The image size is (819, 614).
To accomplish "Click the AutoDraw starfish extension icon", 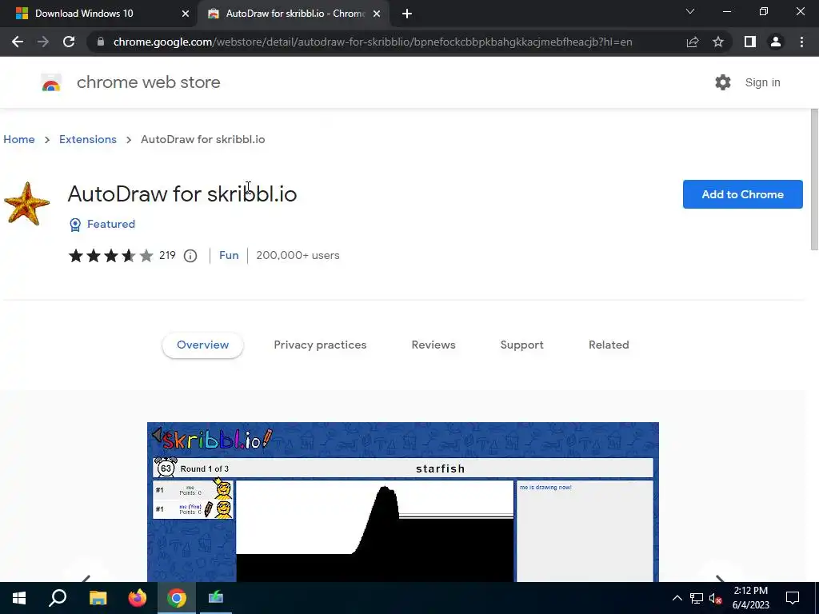I will 26,204.
